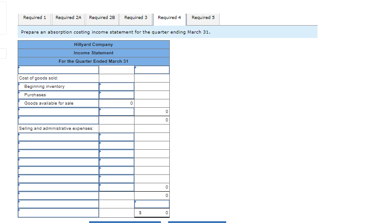The image size is (389, 223).
Task: Open the blank label dropdown above Selling and administrative expenses
Action: coord(59,120)
